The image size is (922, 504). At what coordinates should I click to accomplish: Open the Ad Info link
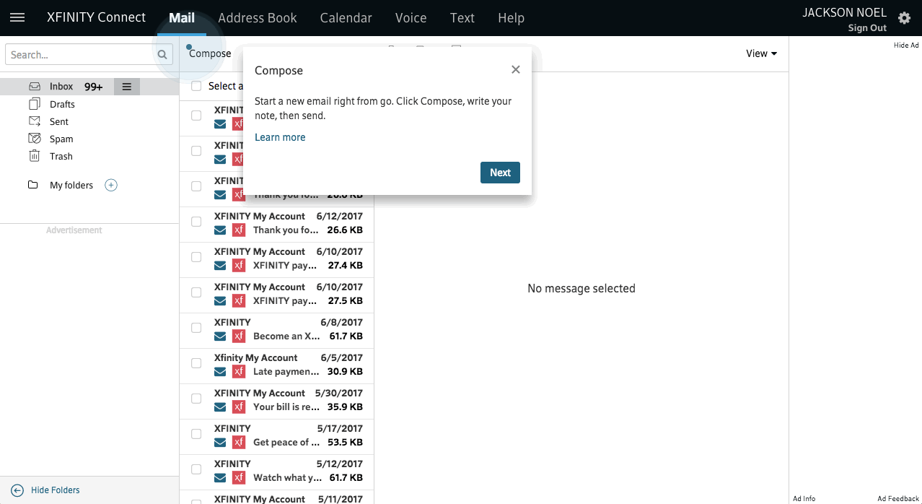[x=804, y=498]
